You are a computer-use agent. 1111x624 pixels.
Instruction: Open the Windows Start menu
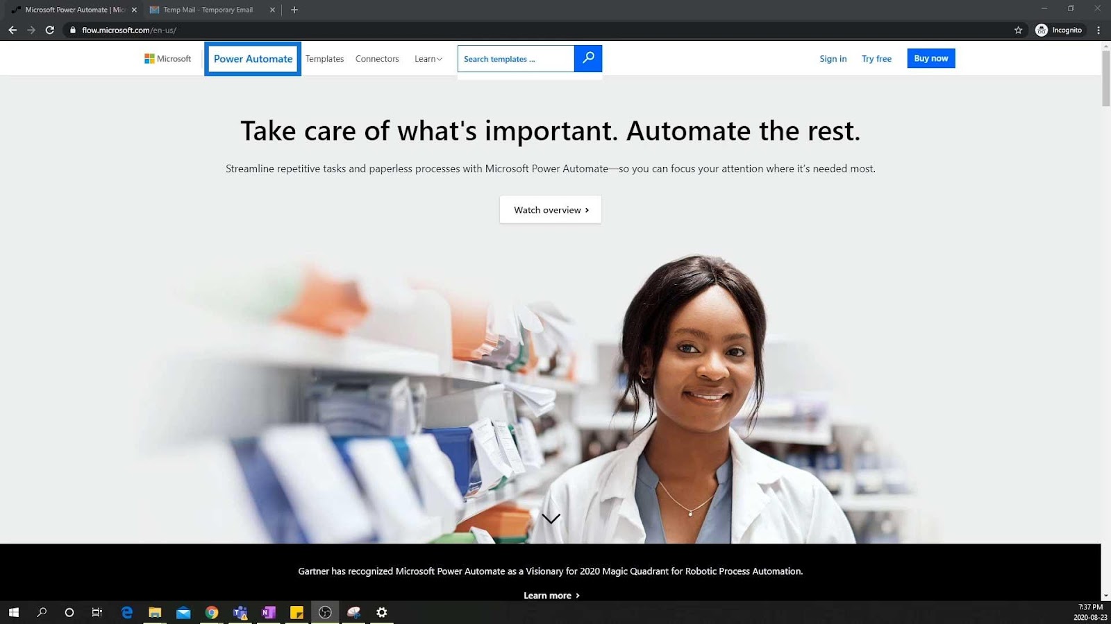(x=13, y=612)
